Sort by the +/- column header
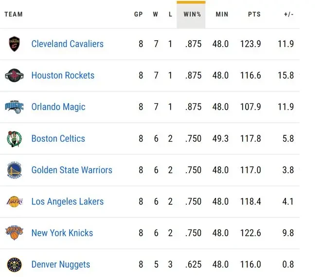The width and height of the screenshot is (321, 277). (288, 14)
